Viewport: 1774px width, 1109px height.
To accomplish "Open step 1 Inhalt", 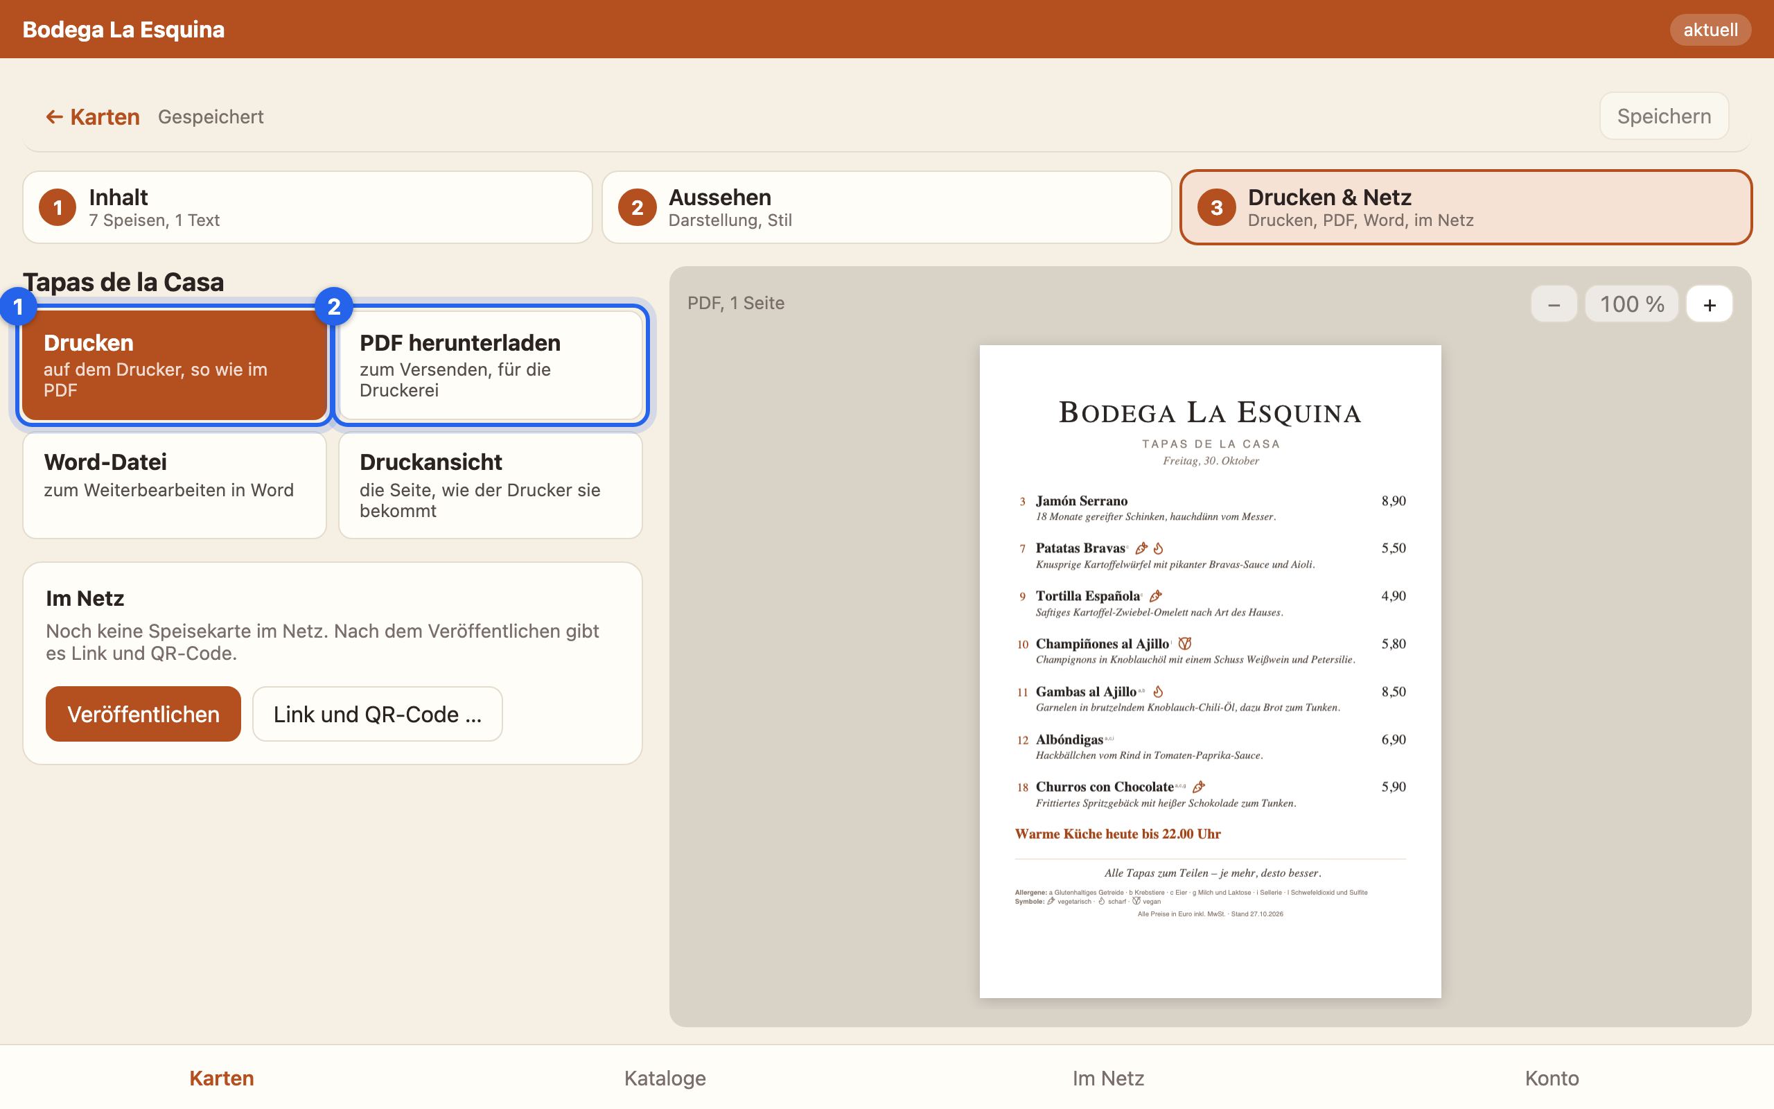I will pos(307,207).
